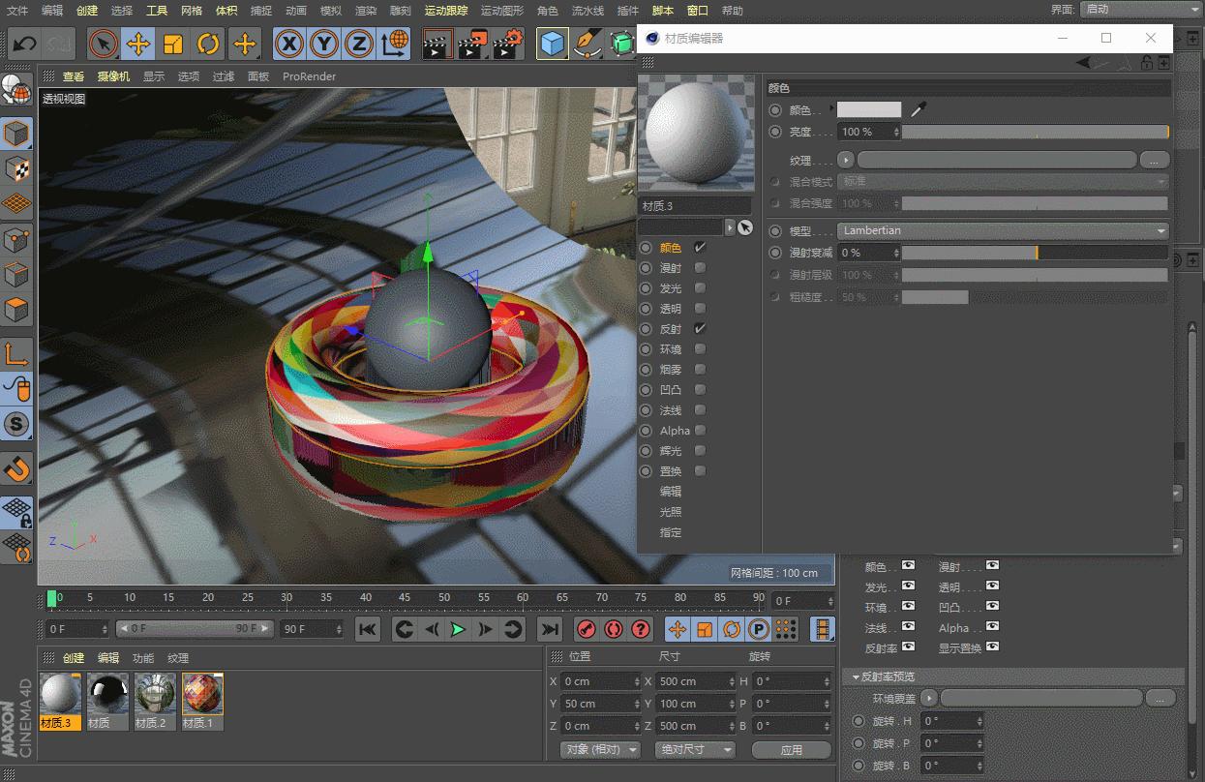The image size is (1205, 782).
Task: Select the Rotate tool in top toolbar
Action: pyautogui.click(x=208, y=45)
